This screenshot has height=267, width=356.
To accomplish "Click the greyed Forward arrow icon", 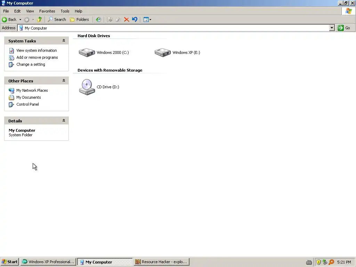I will tap(26, 20).
